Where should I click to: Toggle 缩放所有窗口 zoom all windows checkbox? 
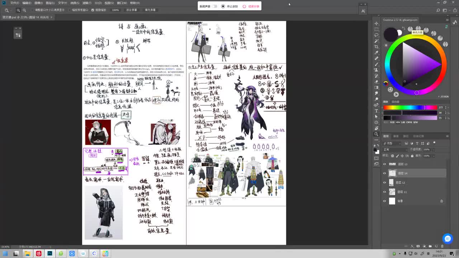click(x=69, y=10)
